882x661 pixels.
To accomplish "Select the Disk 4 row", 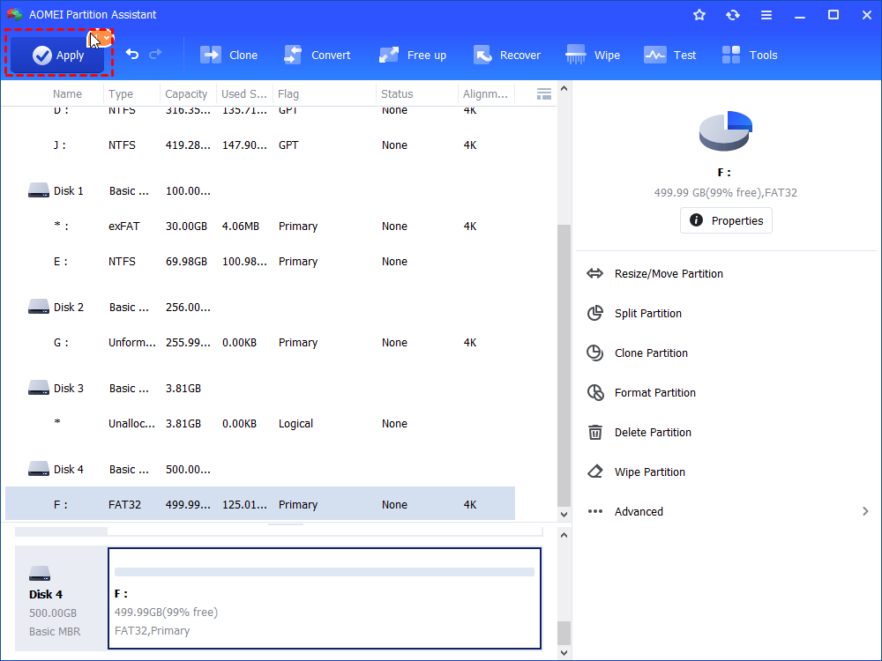I will pos(260,470).
